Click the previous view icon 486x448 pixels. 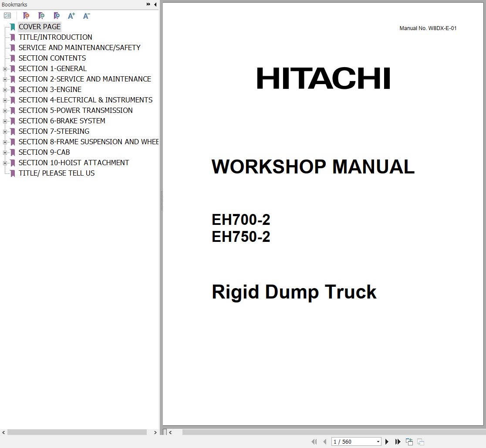409,441
